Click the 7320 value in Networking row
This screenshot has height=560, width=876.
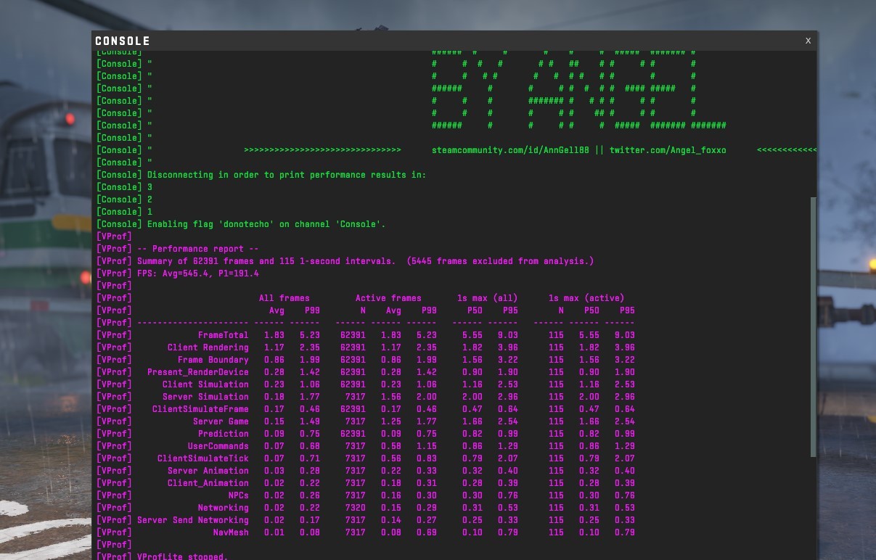click(355, 508)
